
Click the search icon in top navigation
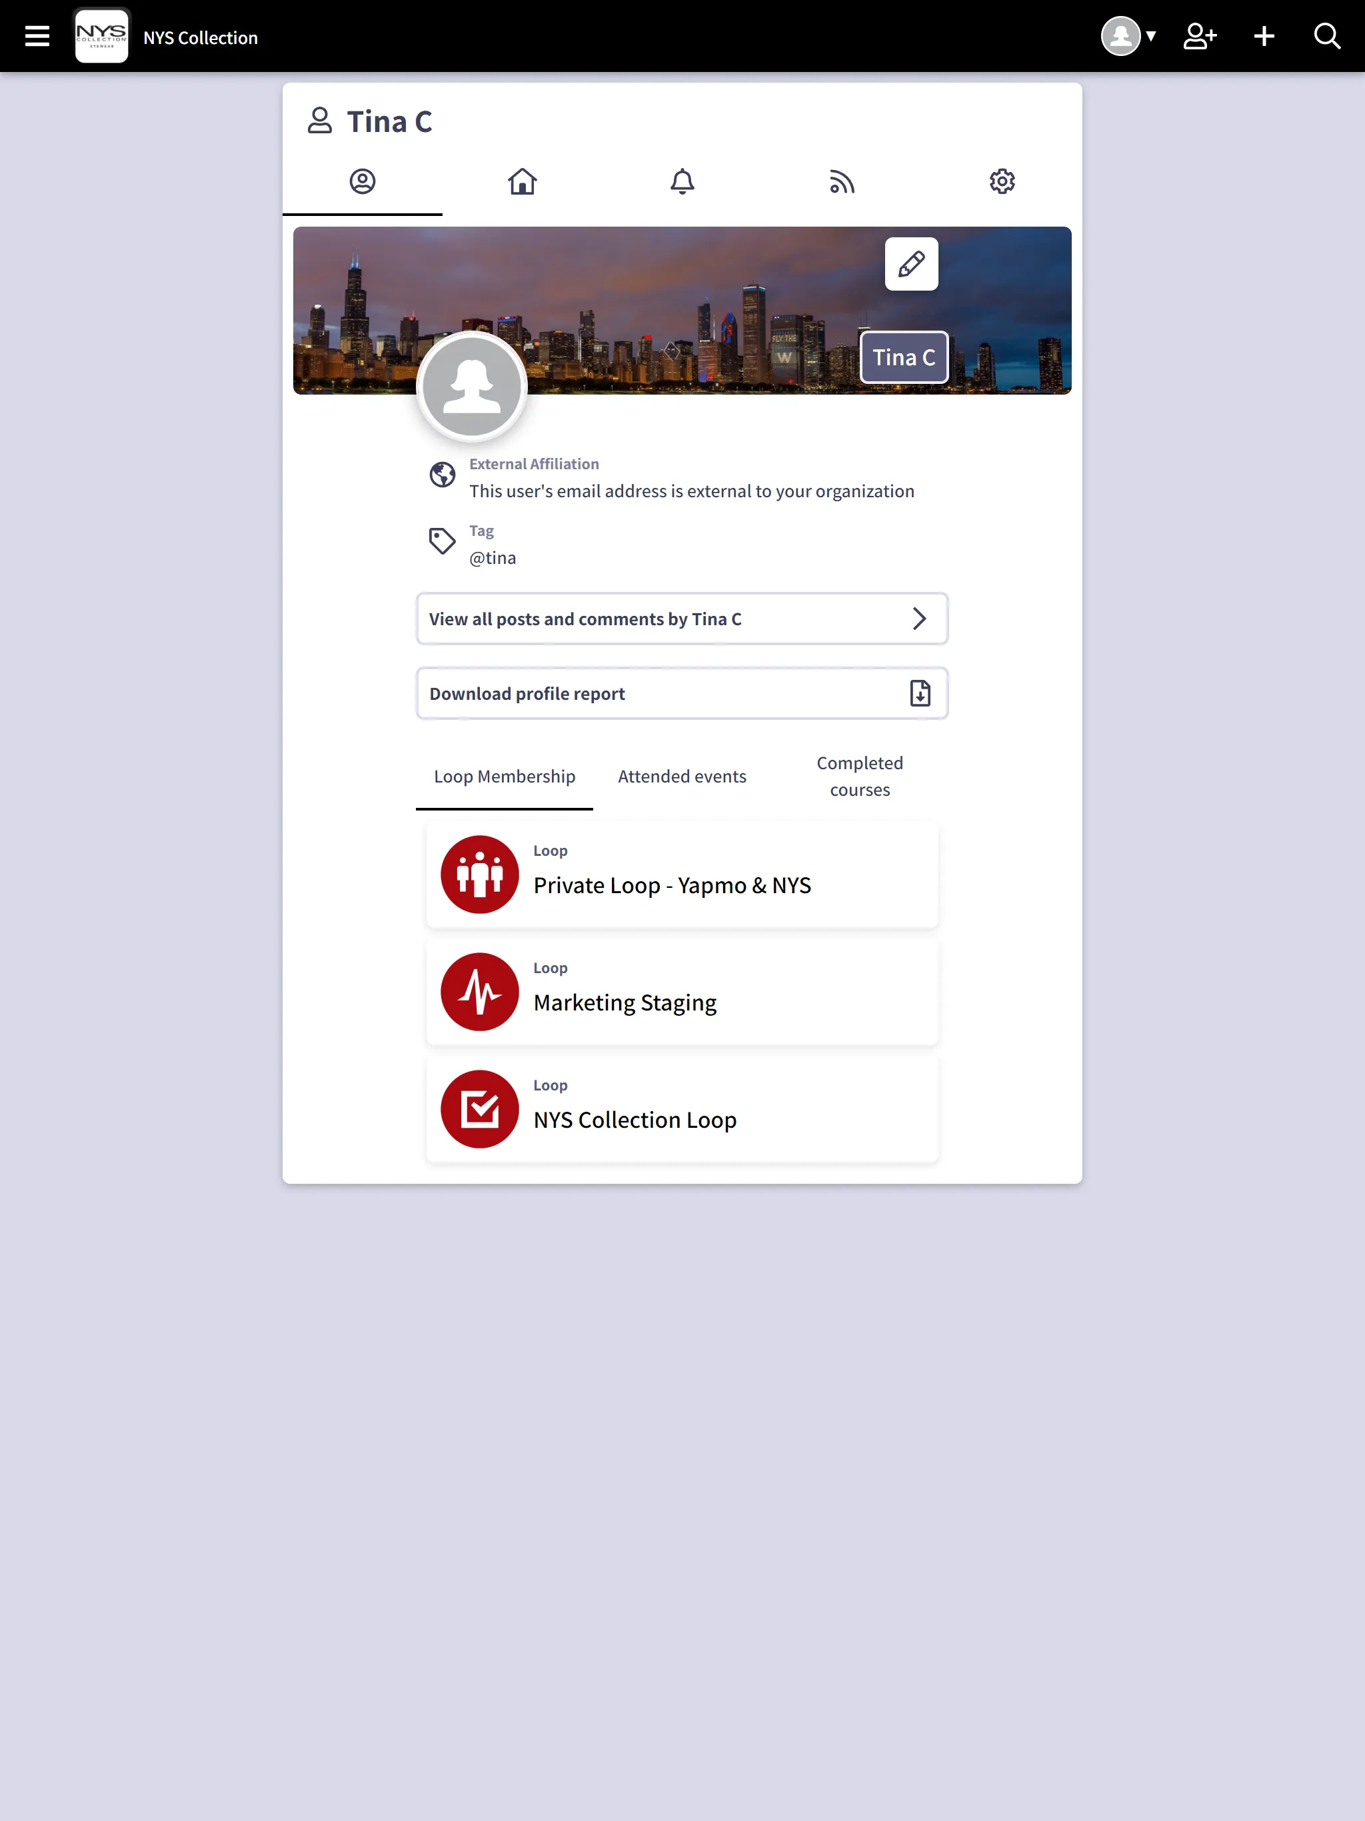coord(1326,35)
